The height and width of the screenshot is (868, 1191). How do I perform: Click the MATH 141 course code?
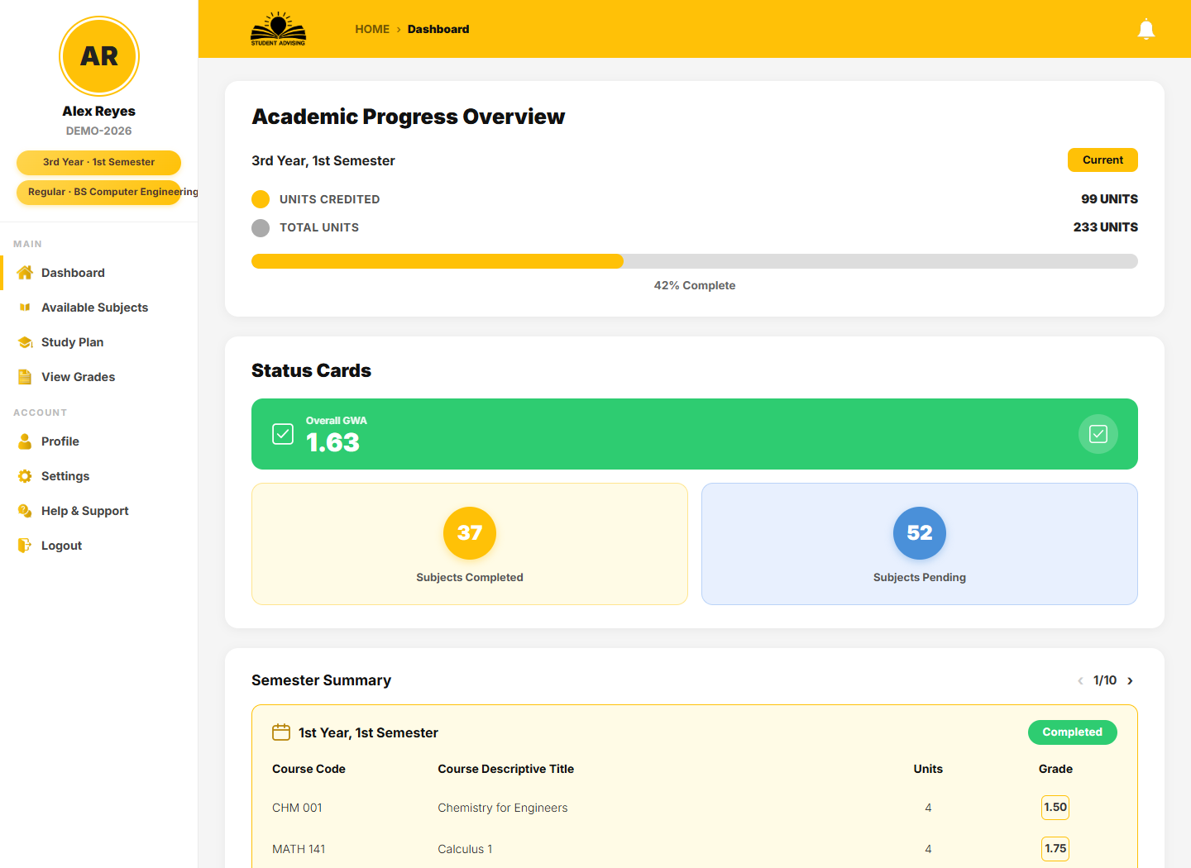point(299,849)
